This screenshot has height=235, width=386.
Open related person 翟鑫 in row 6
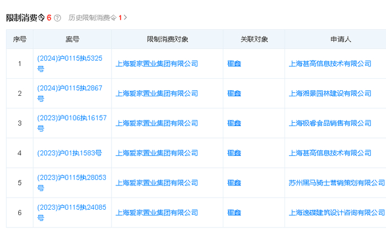click(234, 212)
